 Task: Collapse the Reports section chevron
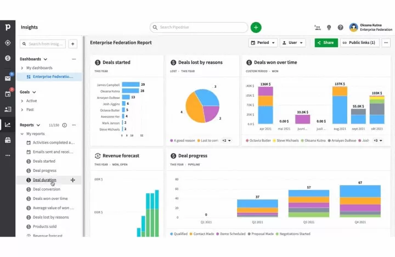coord(38,125)
